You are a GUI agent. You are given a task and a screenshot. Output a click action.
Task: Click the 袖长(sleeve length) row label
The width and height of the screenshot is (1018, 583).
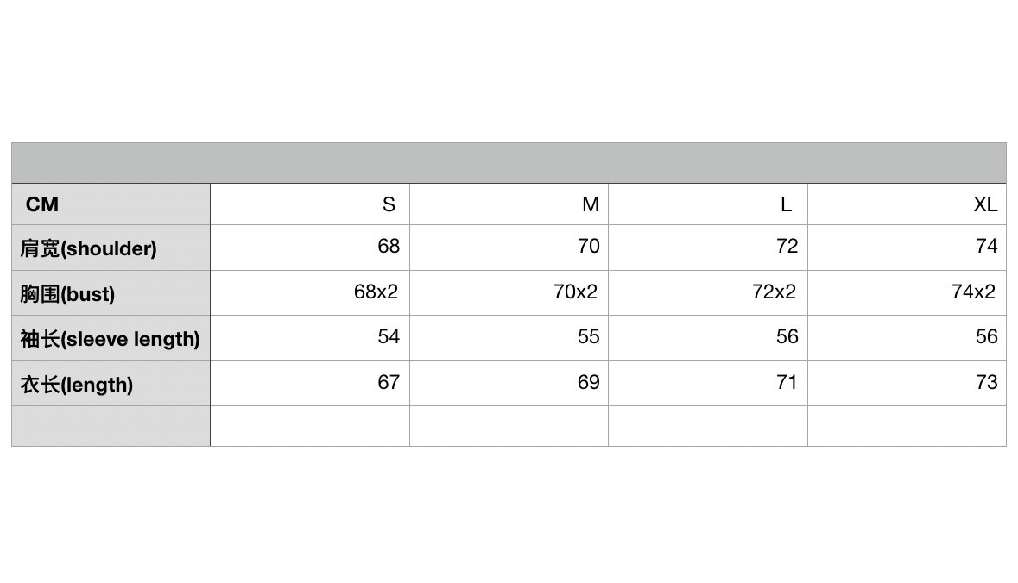coord(110,339)
